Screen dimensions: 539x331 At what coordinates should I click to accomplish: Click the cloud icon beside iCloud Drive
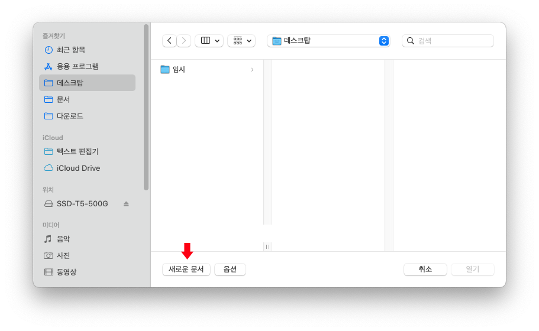pyautogui.click(x=49, y=168)
